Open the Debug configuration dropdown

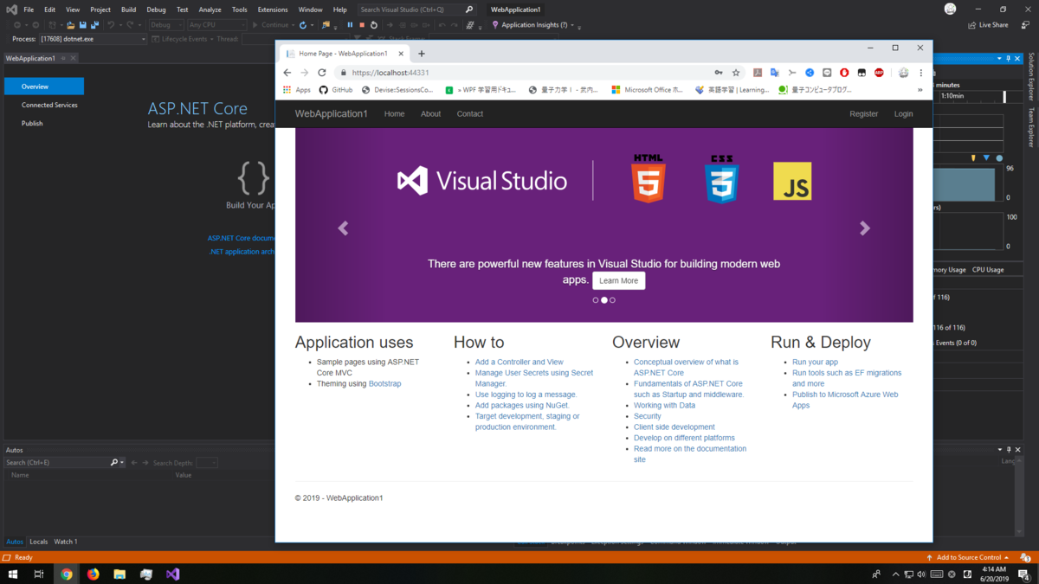[x=166, y=25]
